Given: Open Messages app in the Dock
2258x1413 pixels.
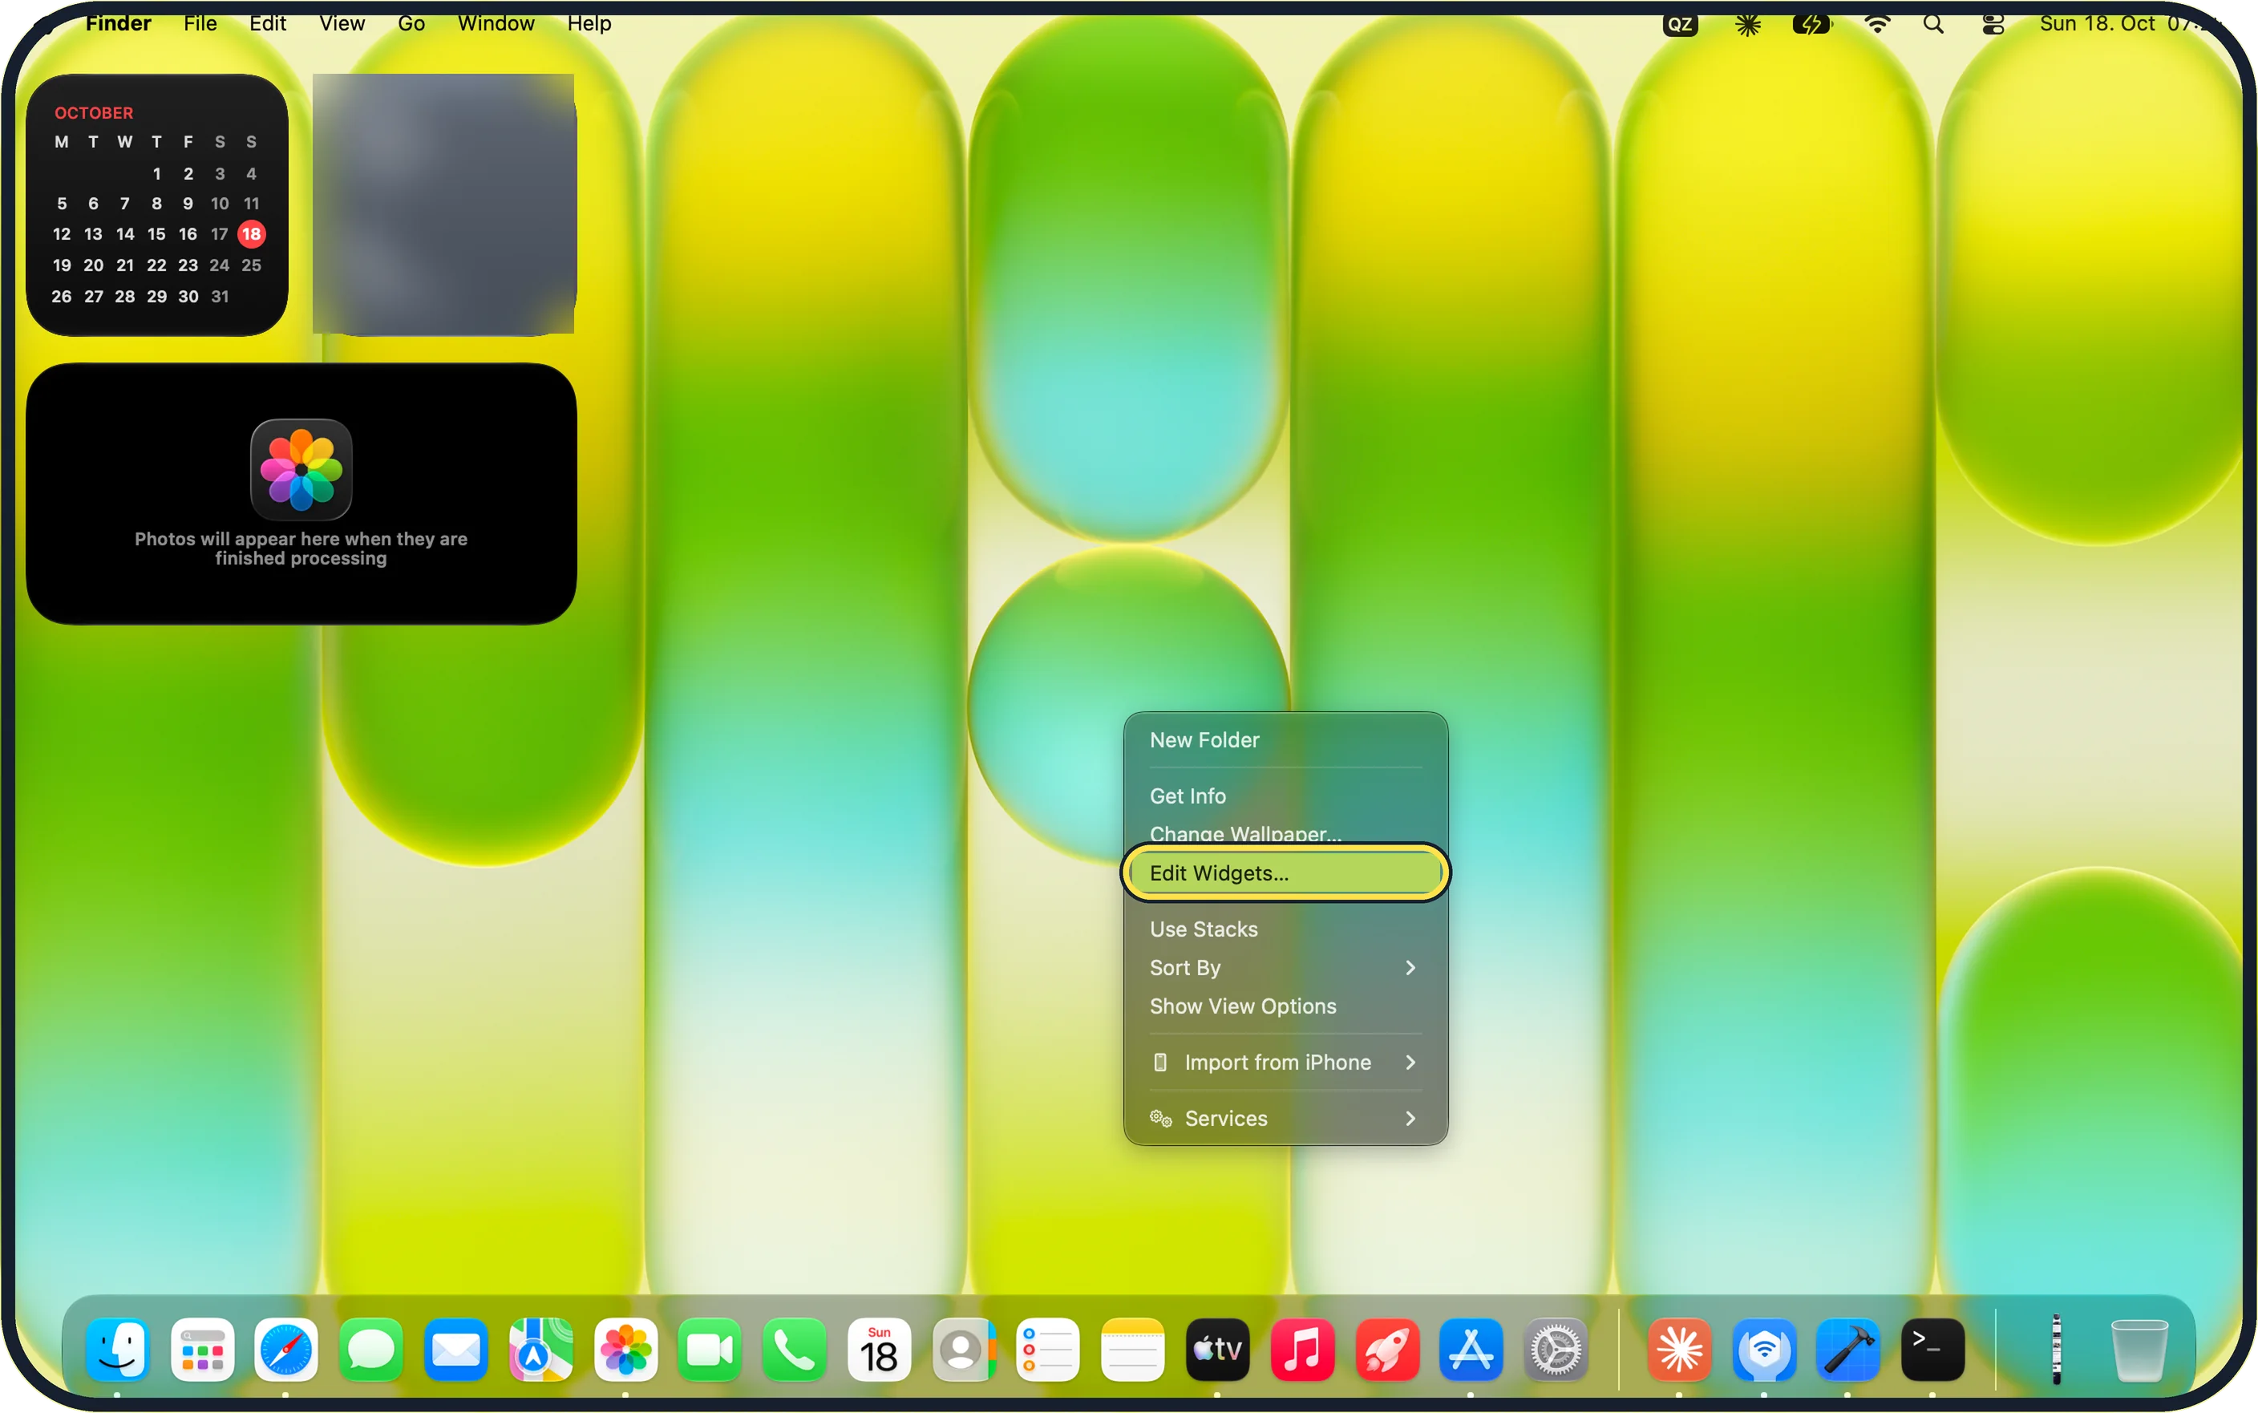Looking at the screenshot, I should tap(371, 1350).
